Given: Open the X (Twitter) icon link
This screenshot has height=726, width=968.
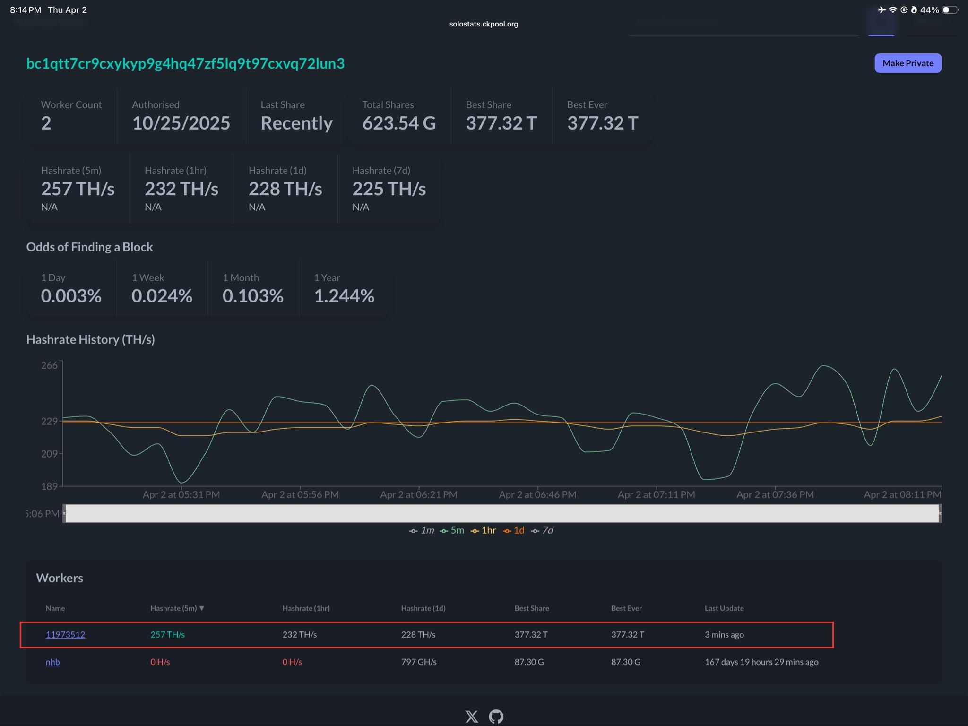Looking at the screenshot, I should 471,717.
